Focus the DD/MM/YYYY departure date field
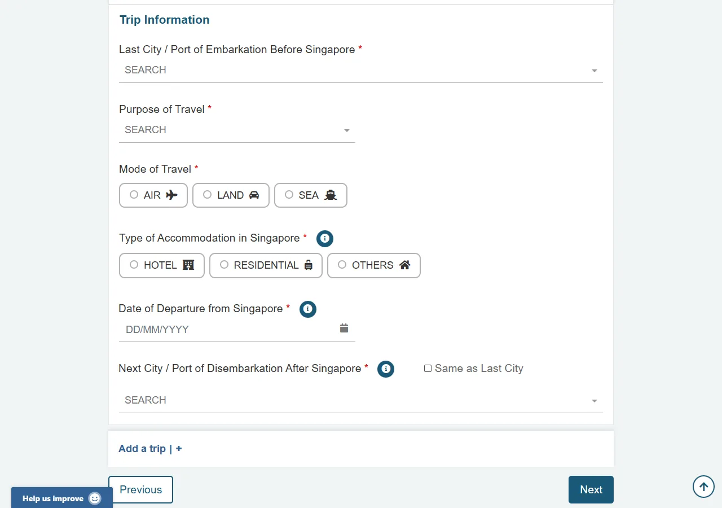 (228, 330)
